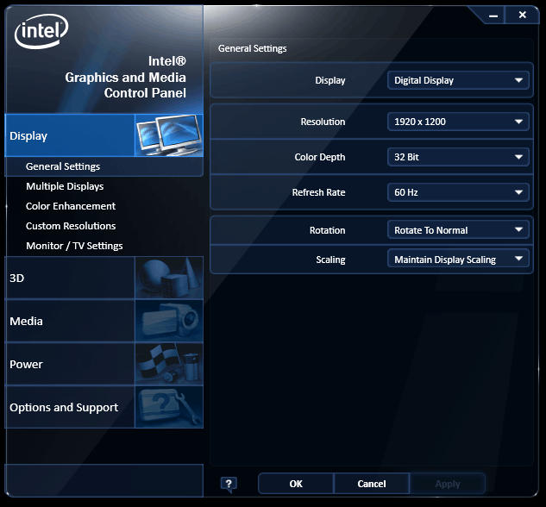Image resolution: width=546 pixels, height=507 pixels.
Task: Click the Scaling label
Action: click(x=330, y=260)
